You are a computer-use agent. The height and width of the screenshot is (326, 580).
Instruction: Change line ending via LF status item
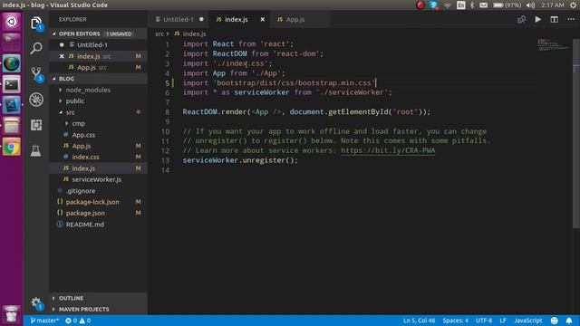[503, 321]
